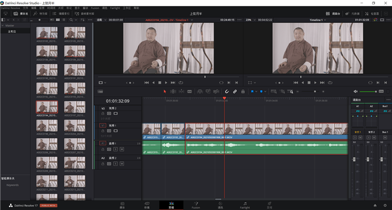Click the full extent zoom icon
Screen dimensions: 392x210
[x=274, y=92]
